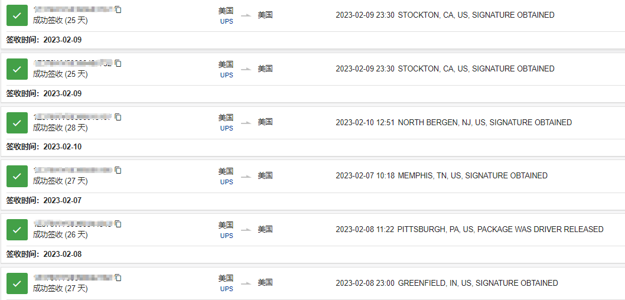
Task: Copy tracking number in Greenfield row
Action: click(x=118, y=277)
